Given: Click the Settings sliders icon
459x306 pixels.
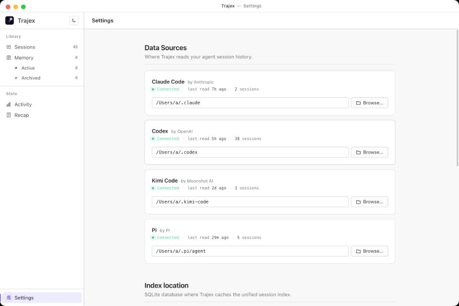Looking at the screenshot, I should (9, 297).
